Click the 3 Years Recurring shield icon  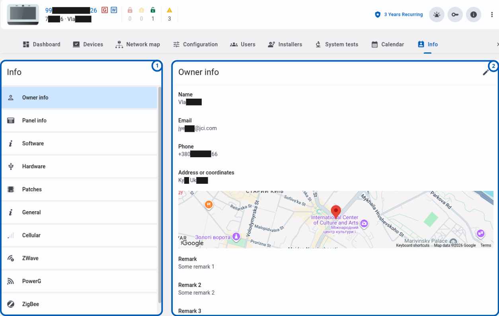pyautogui.click(x=378, y=15)
